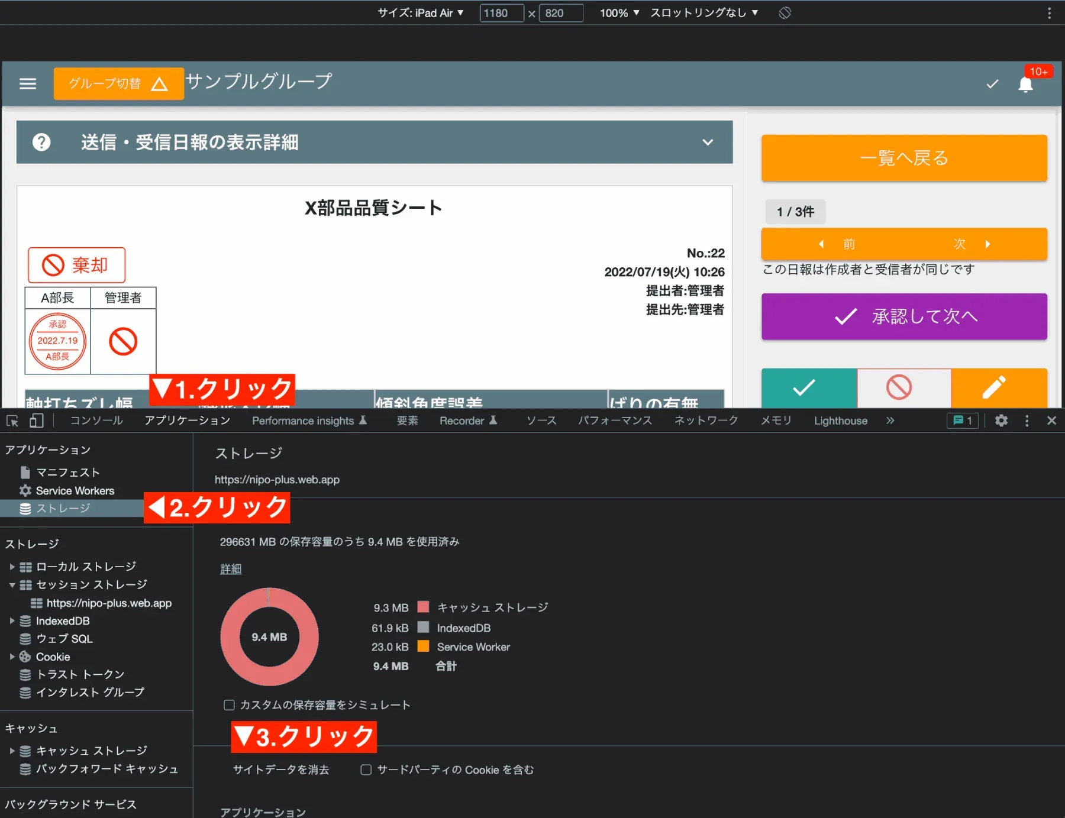Select the inspect element tool

point(12,421)
